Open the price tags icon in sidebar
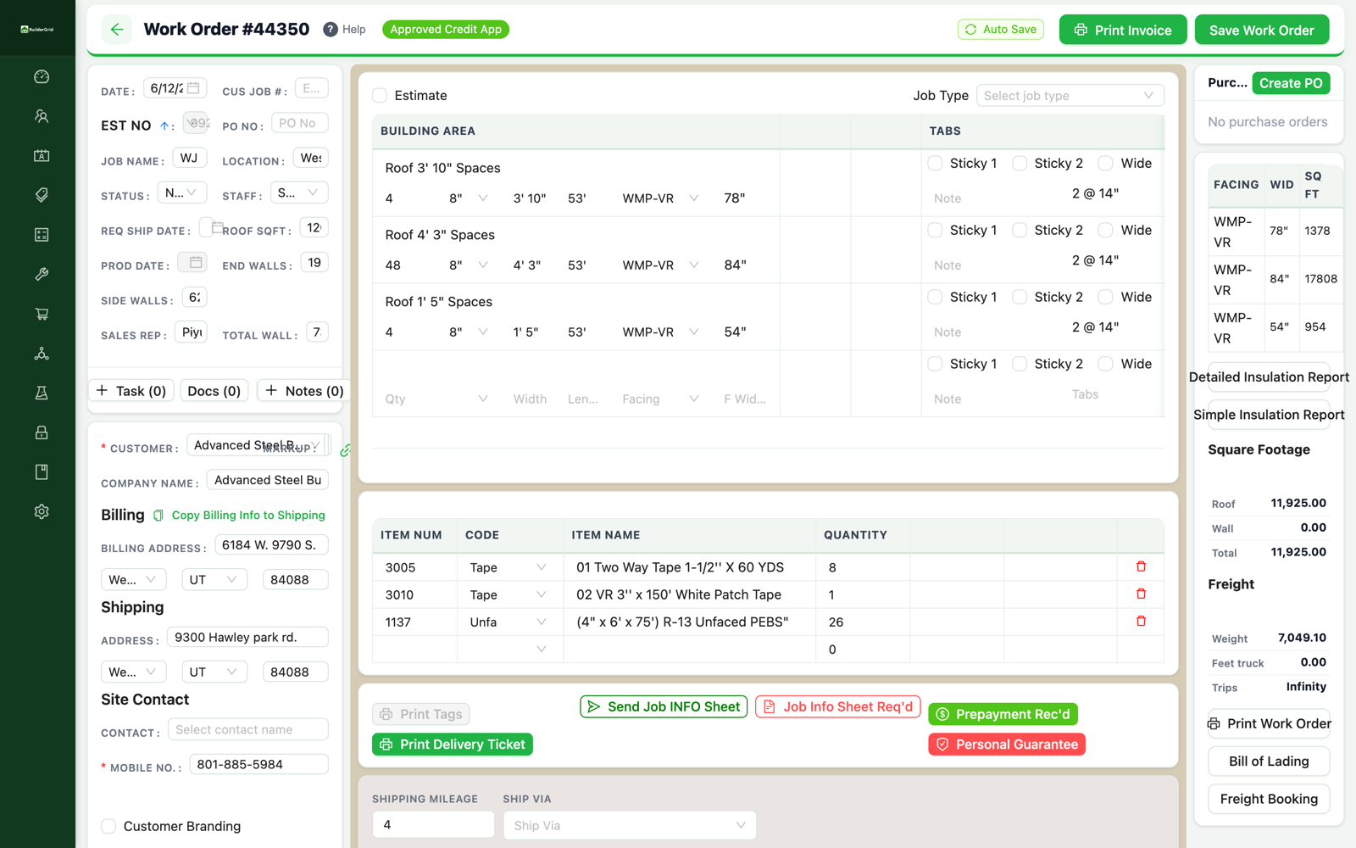 [42, 195]
